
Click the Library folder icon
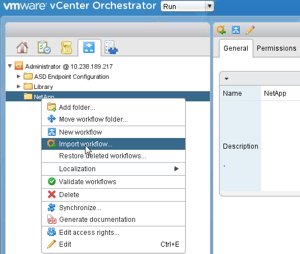[x=28, y=86]
